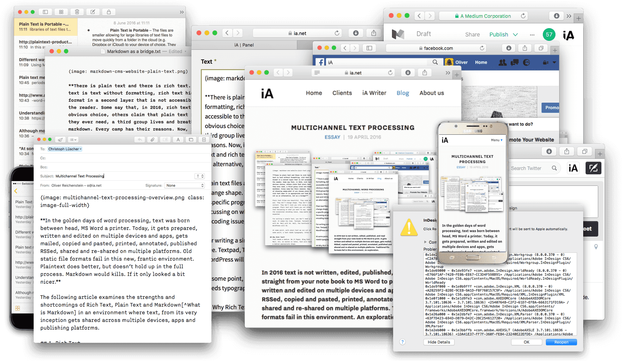Click Facebook notifications globe icon

point(527,62)
